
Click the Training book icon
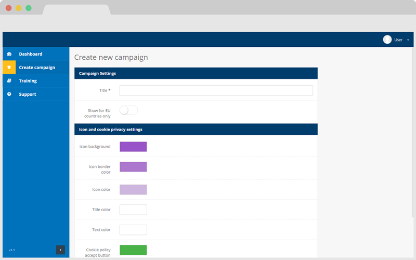click(9, 81)
